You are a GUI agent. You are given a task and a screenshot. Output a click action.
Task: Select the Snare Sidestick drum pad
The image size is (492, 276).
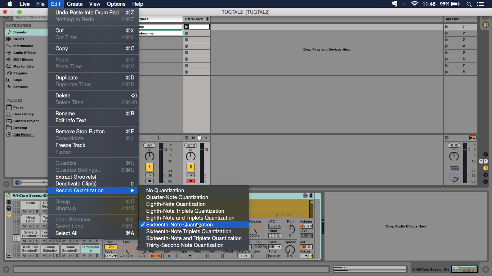point(50,248)
